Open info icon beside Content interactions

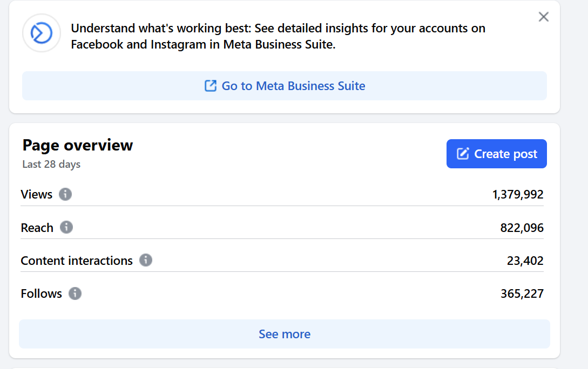(146, 260)
